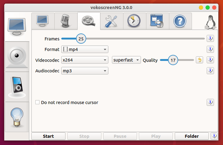Screen dimensions: 223x145
Task: Reset Quality to default with yellow arrow
Action: tap(199, 60)
